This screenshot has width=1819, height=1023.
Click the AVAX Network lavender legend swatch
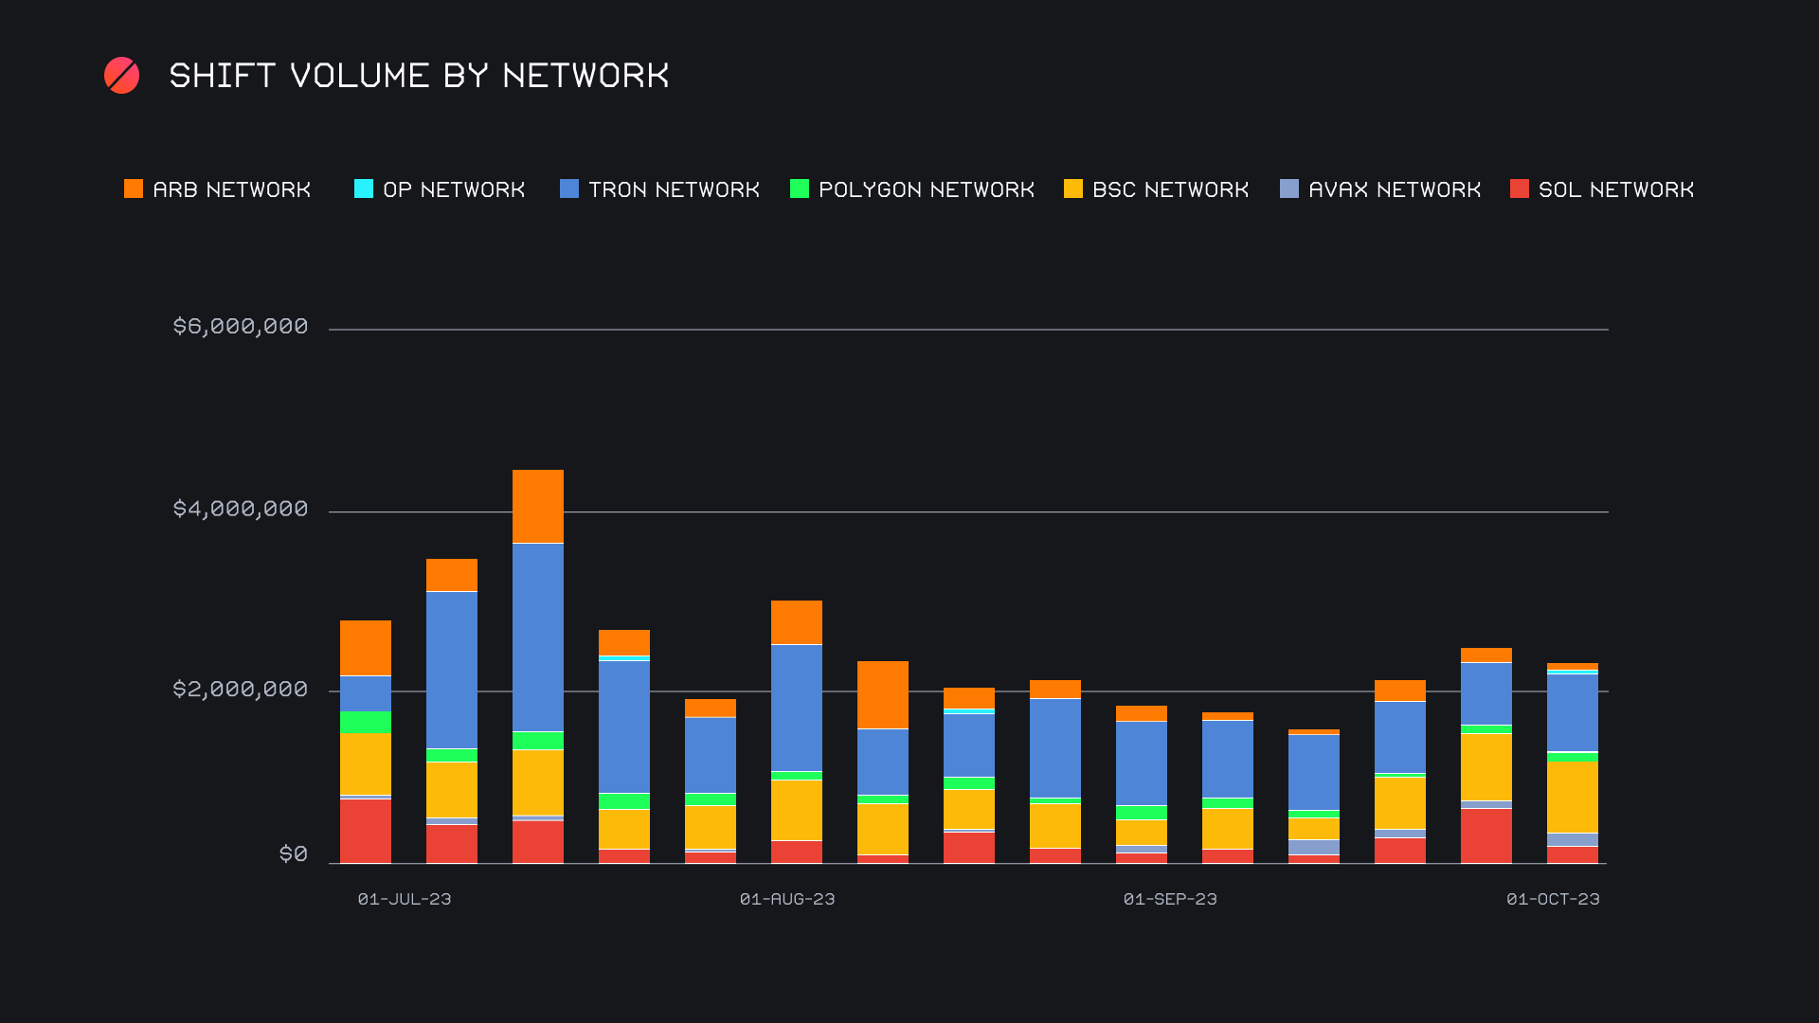(x=1289, y=189)
